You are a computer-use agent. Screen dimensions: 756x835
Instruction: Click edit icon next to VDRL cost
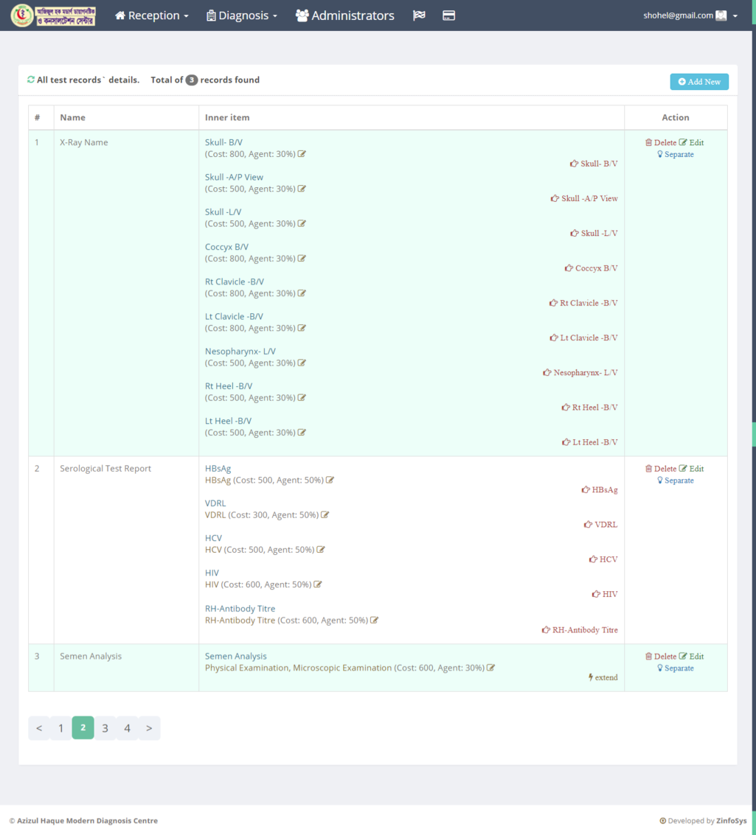coord(325,515)
